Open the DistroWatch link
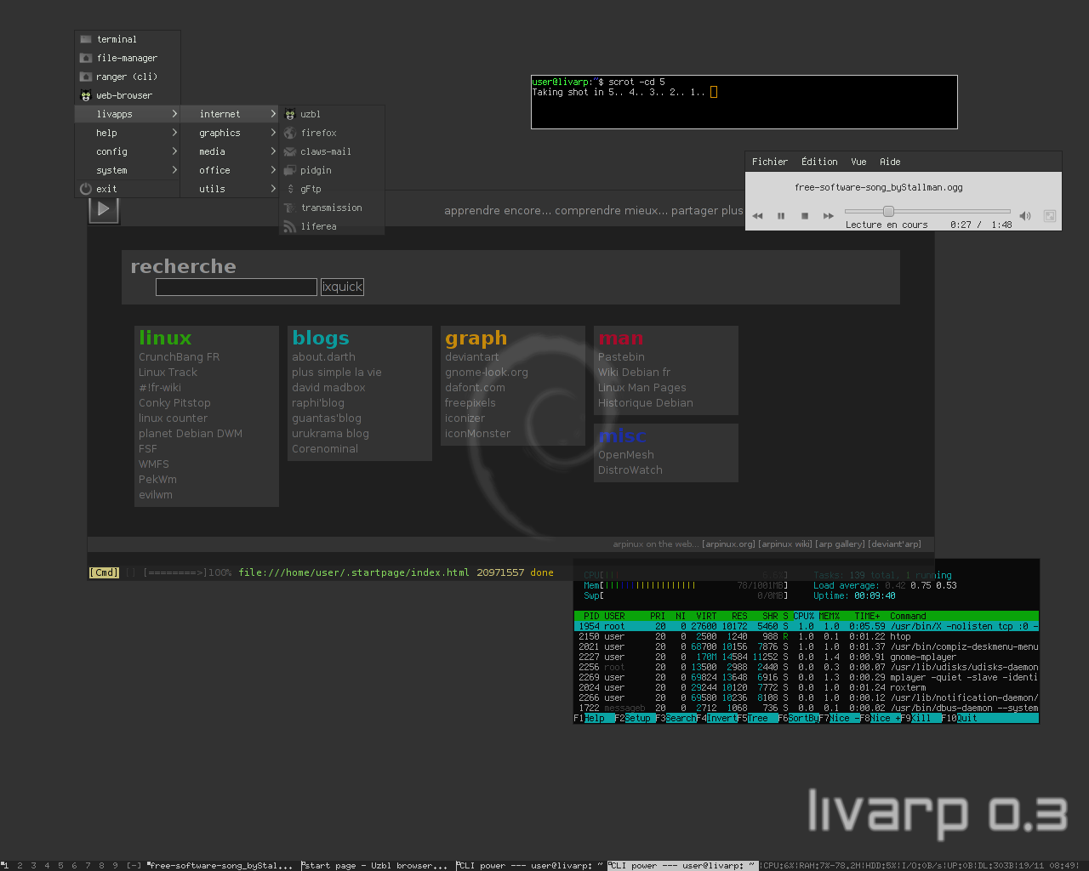 (x=630, y=470)
